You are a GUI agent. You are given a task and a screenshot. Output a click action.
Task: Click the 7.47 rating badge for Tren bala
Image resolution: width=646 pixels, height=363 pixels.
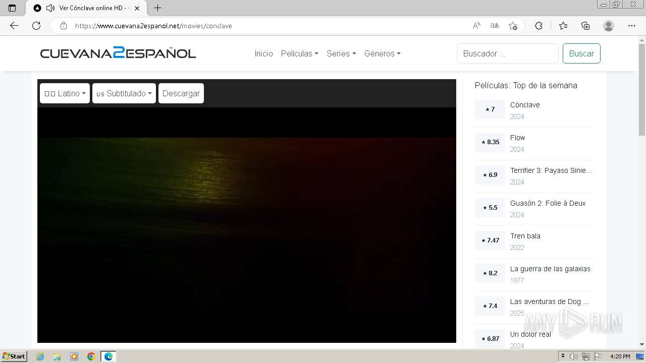click(490, 240)
